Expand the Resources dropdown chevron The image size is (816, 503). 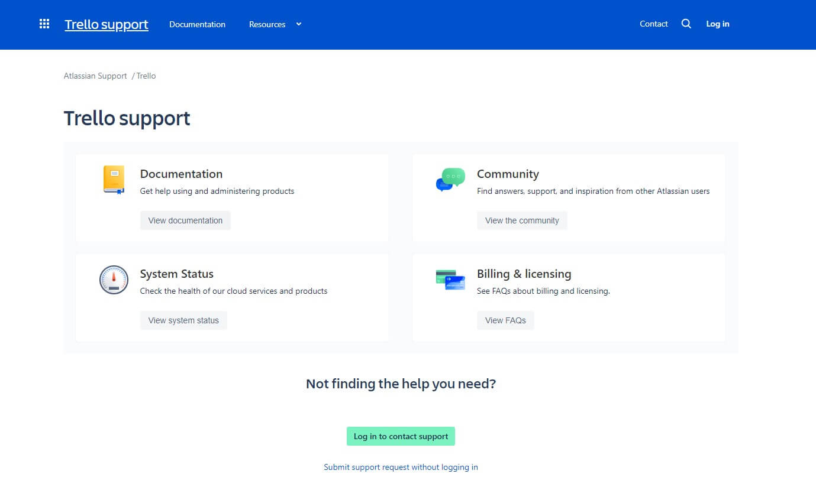click(299, 24)
